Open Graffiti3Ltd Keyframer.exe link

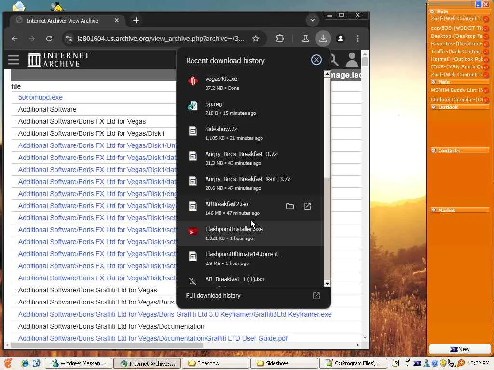pyautogui.click(x=175, y=314)
